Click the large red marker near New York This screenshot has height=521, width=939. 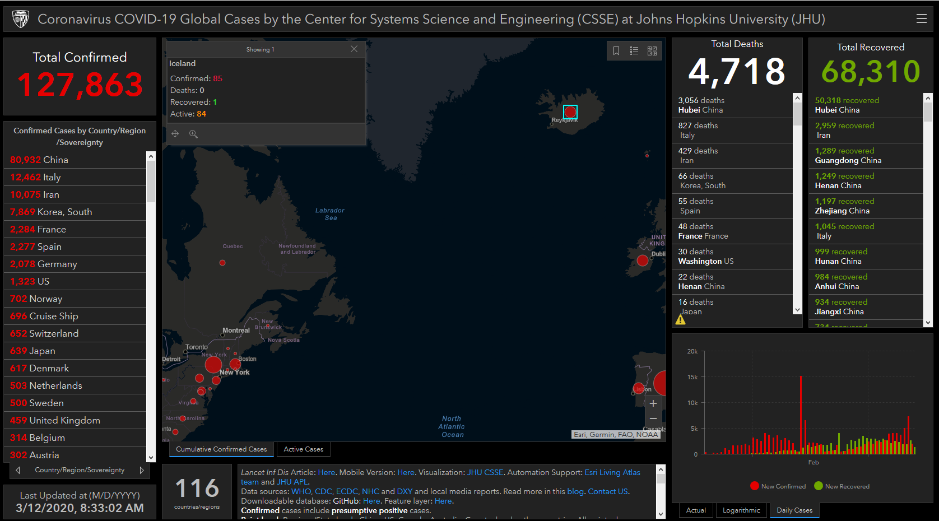click(x=213, y=365)
